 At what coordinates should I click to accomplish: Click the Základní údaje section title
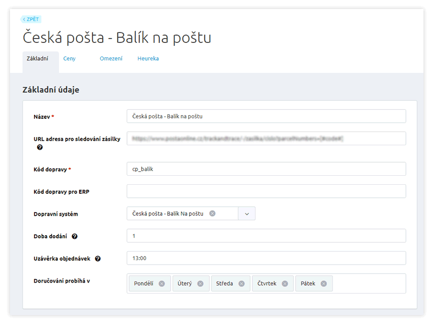coord(51,90)
